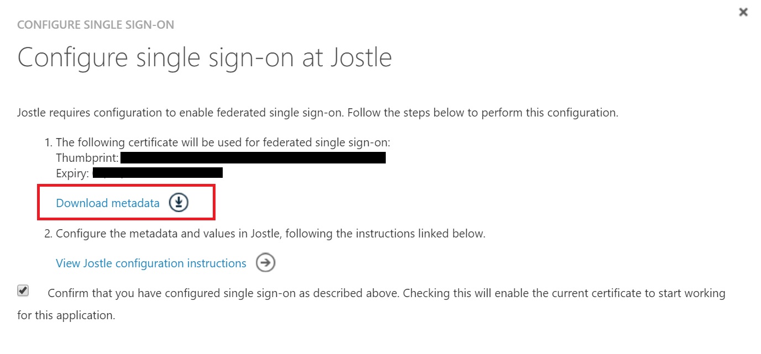Select the redacted Thumbprint value
Viewport: 761px width, 354px height.
point(253,158)
